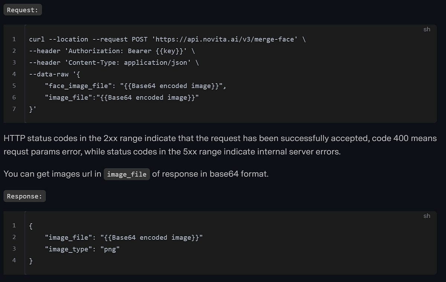Click the Content-Type application/json header line
446x282 pixels.
pos(113,62)
